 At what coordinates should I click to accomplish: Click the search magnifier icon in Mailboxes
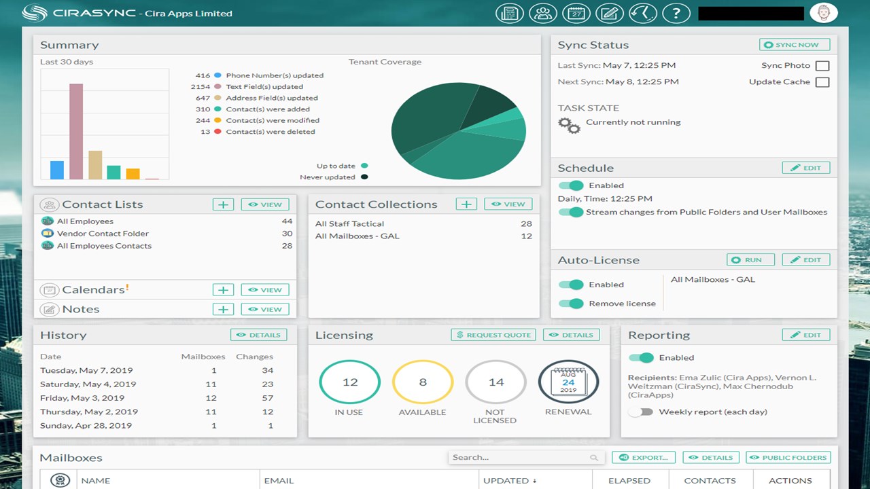594,458
